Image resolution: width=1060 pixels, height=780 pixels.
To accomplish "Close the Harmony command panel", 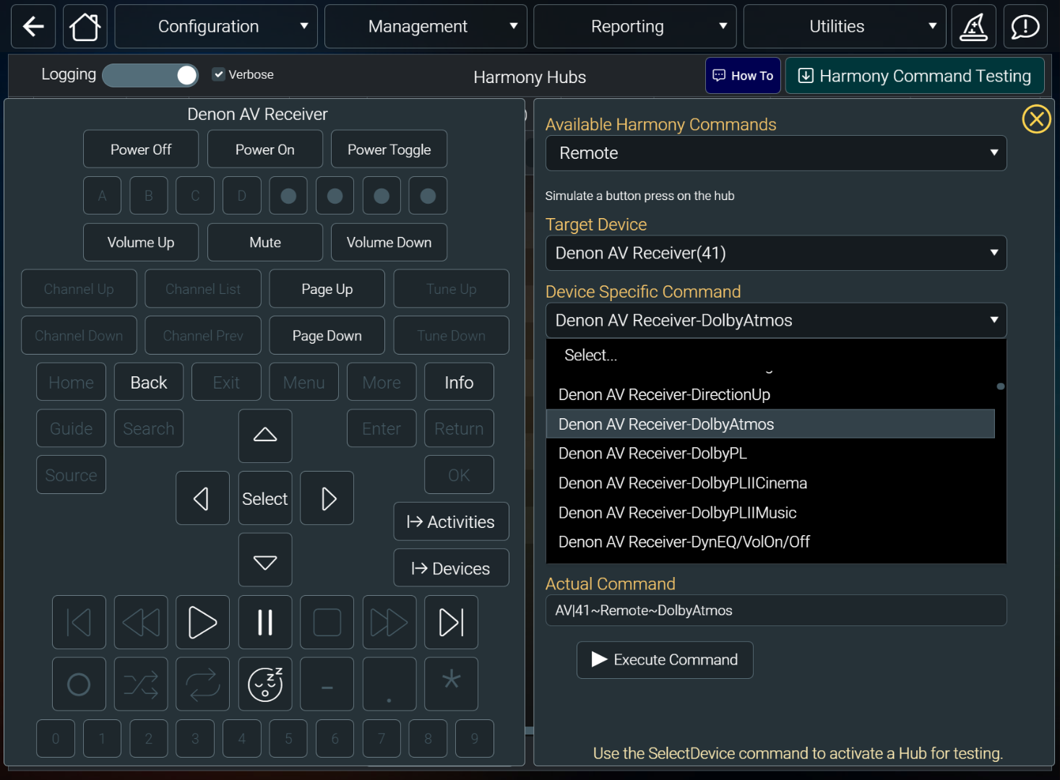I will coord(1036,118).
